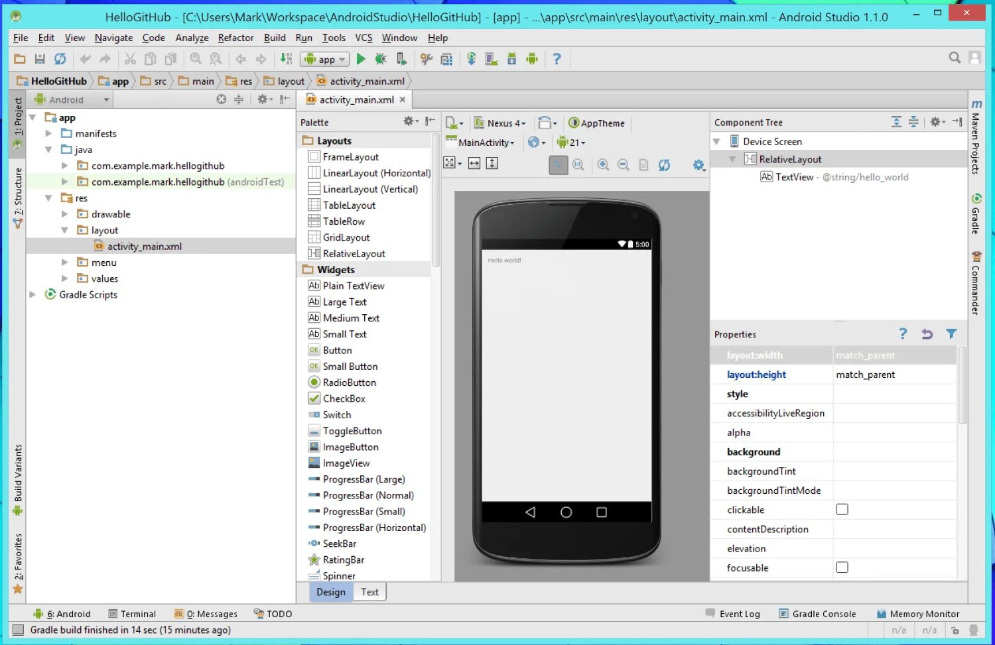Open the search everywhere magnifier icon
Screen dimensions: 995x645
[955, 58]
